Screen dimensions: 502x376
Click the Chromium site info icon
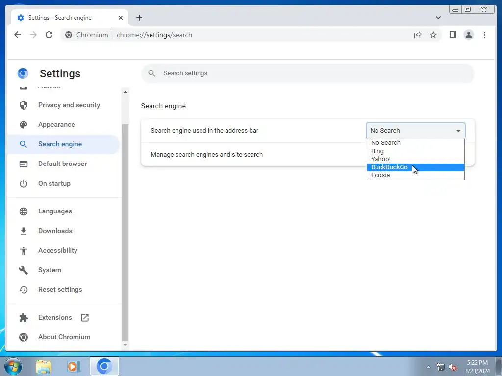[x=69, y=35]
